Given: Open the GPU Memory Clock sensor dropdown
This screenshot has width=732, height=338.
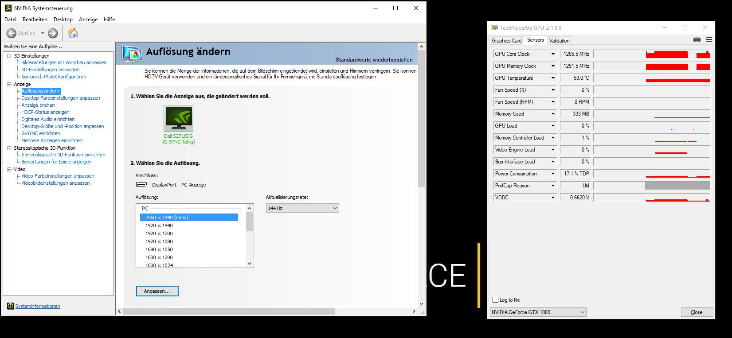Looking at the screenshot, I should (x=553, y=66).
